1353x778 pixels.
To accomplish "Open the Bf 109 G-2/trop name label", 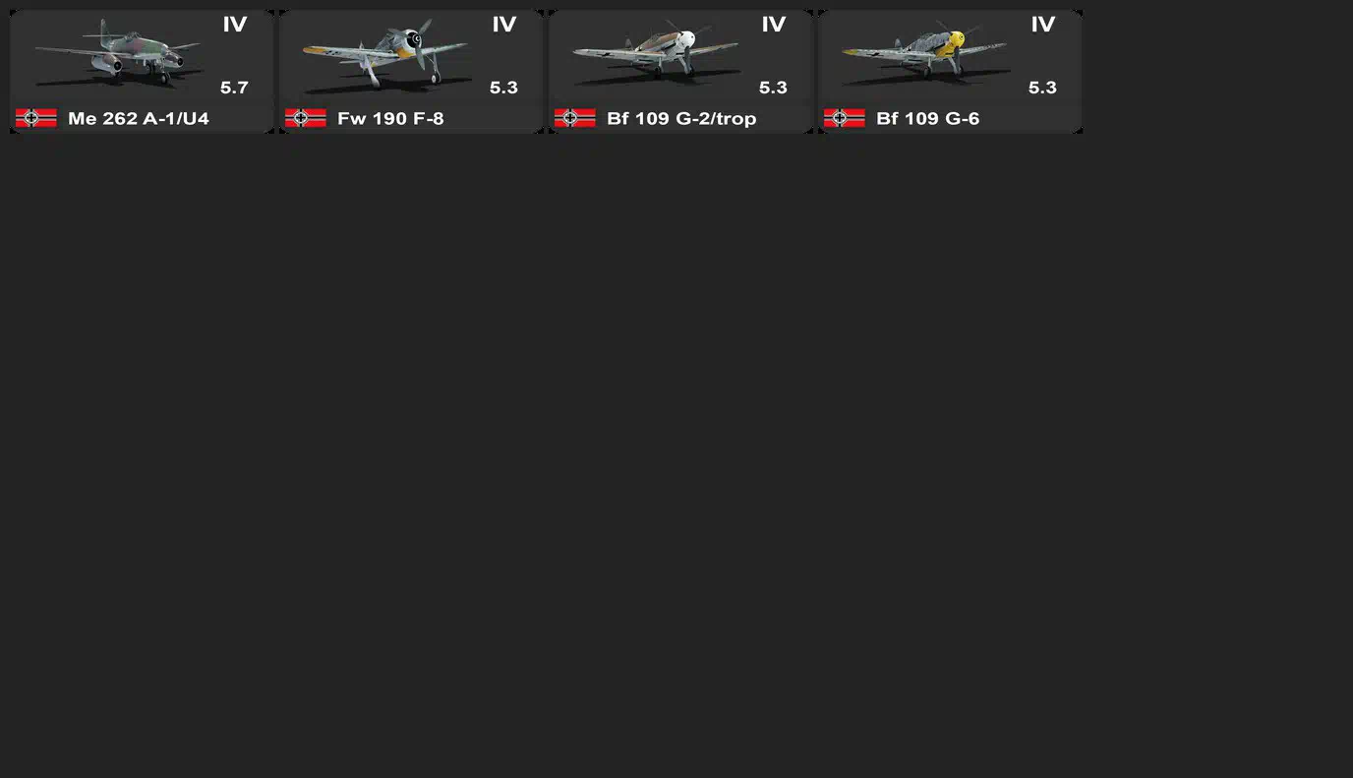I will [x=681, y=119].
